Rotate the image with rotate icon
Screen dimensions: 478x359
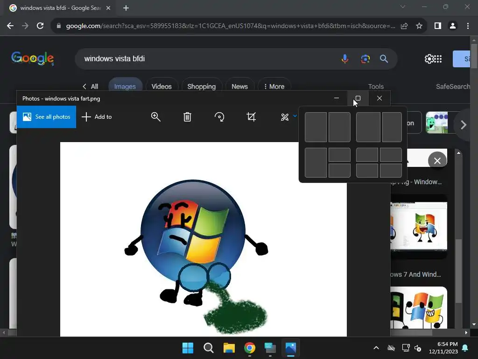click(x=219, y=117)
